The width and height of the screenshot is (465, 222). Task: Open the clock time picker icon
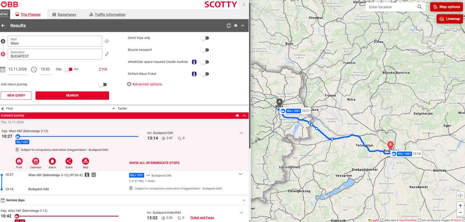click(x=34, y=69)
